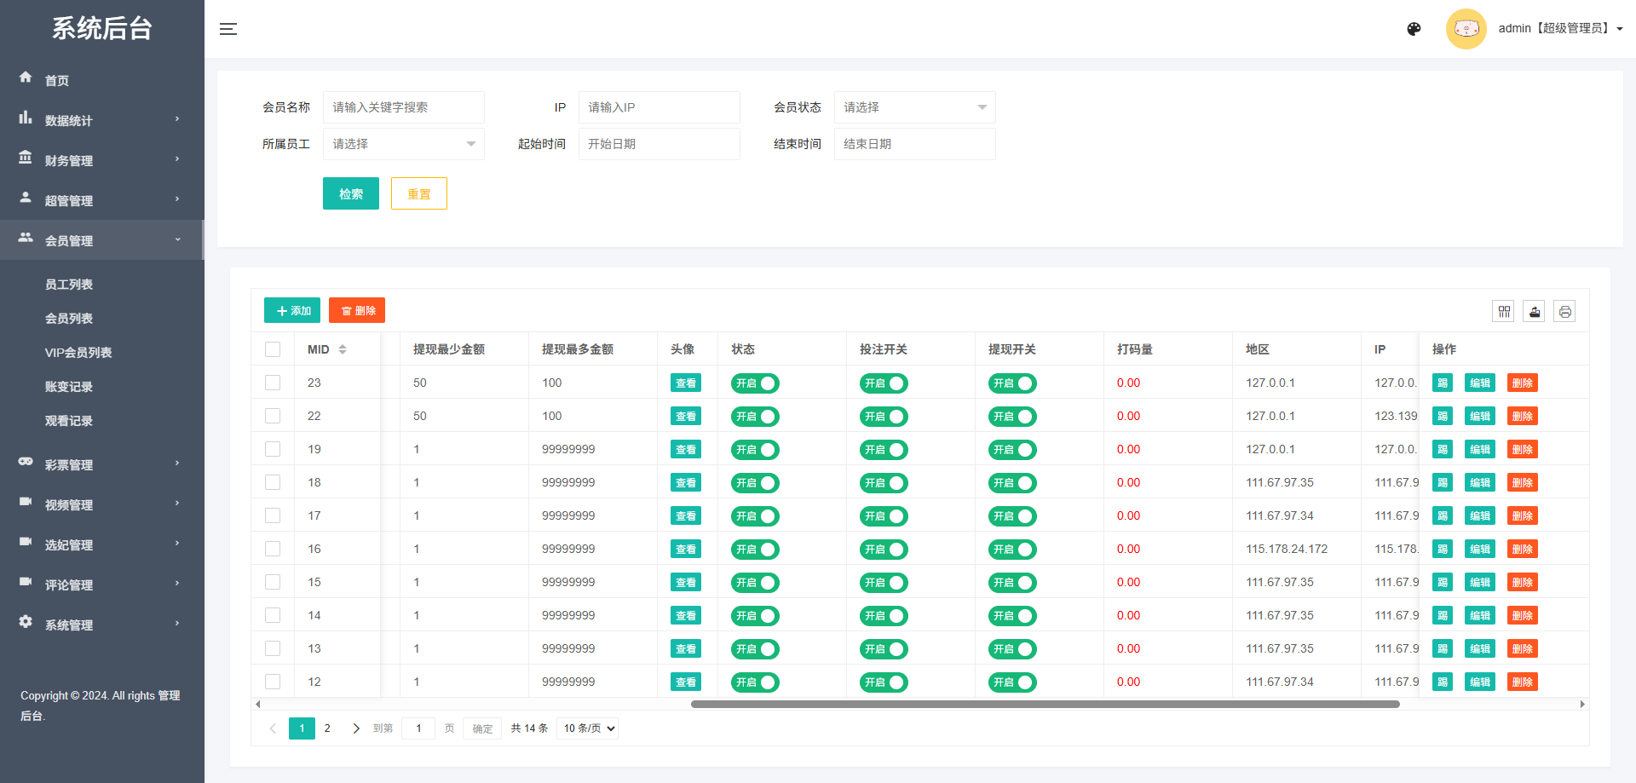Select 会员列表 in the sidebar menu
Viewport: 1636px width, 783px height.
pos(69,318)
